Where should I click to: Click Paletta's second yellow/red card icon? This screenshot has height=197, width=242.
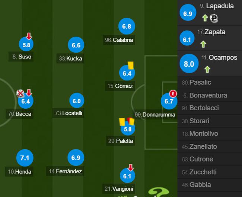[129, 121]
